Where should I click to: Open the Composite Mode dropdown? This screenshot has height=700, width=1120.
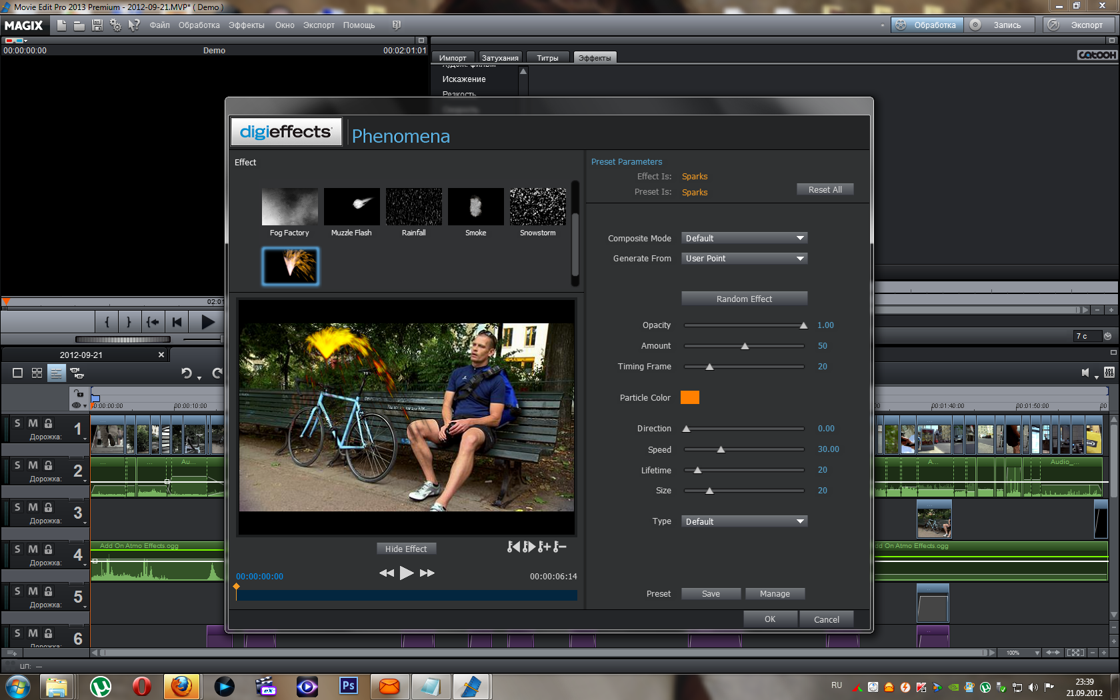744,238
